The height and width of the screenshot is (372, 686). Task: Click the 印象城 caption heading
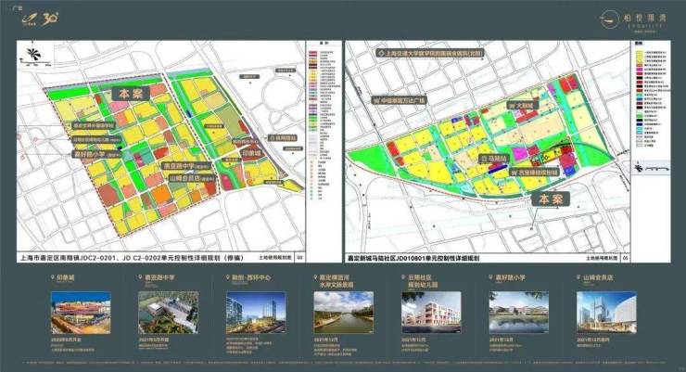coord(66,277)
